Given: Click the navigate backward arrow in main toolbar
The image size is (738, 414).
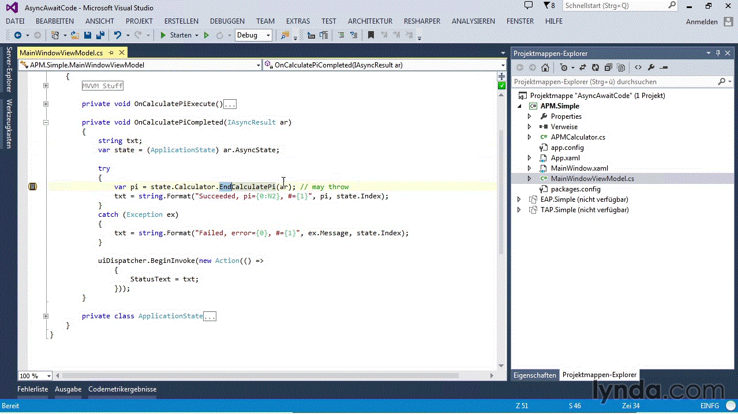Looking at the screenshot, I should tap(17, 35).
